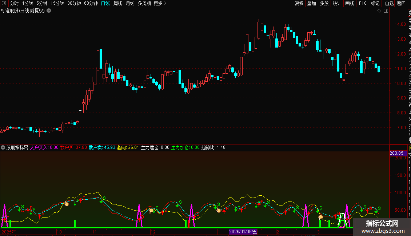411x236 pixels.
Task: Select the 5分钟 period
Action: click(x=42, y=3)
